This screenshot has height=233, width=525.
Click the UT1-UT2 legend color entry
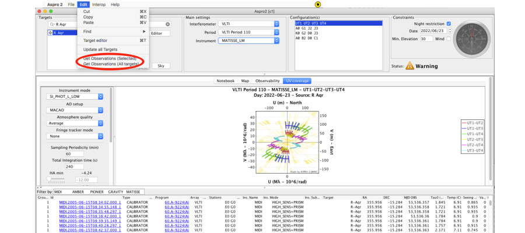(x=472, y=123)
